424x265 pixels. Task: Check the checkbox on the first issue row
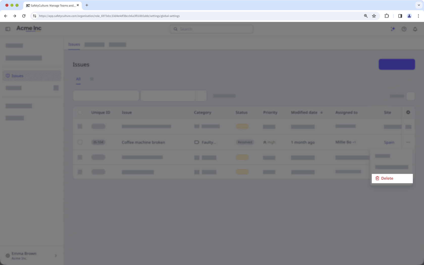tap(80, 126)
